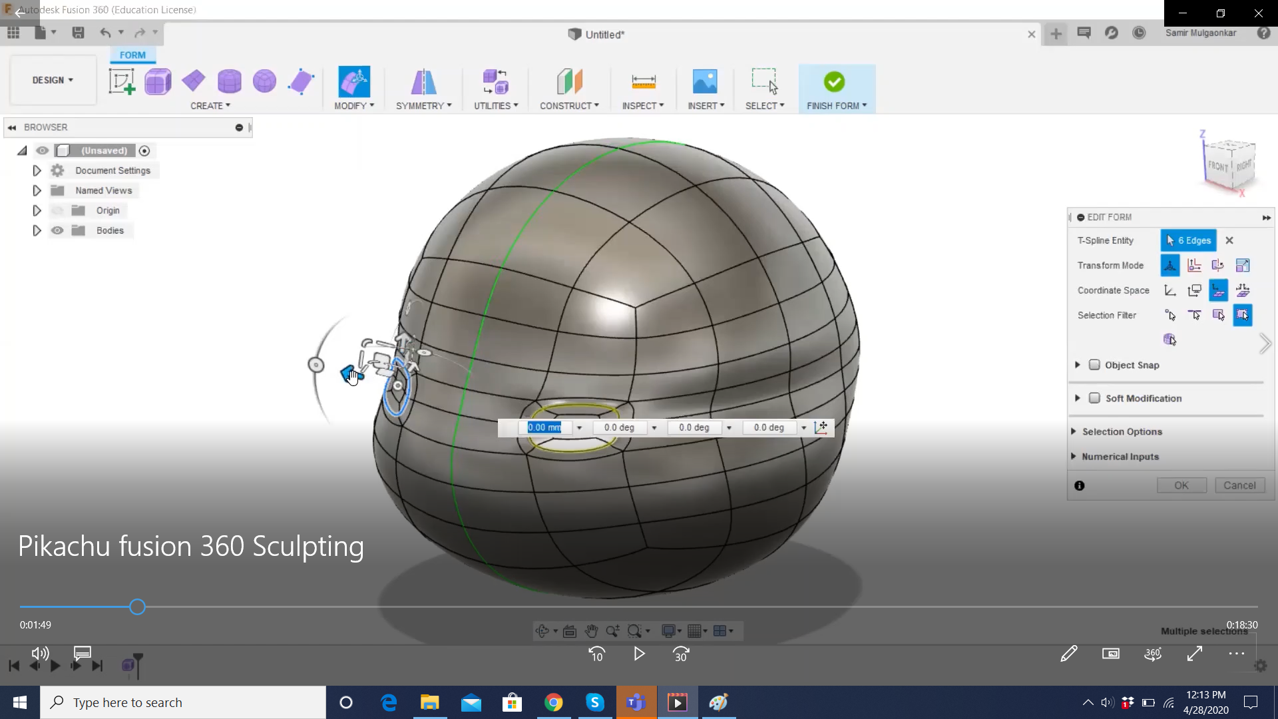Set view coordinate space icon
Viewport: 1278px width, 719px height.
coord(1194,290)
